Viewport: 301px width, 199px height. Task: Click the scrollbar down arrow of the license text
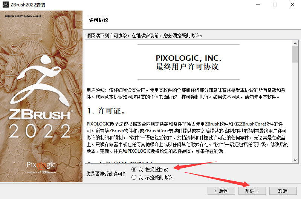coord(295,160)
